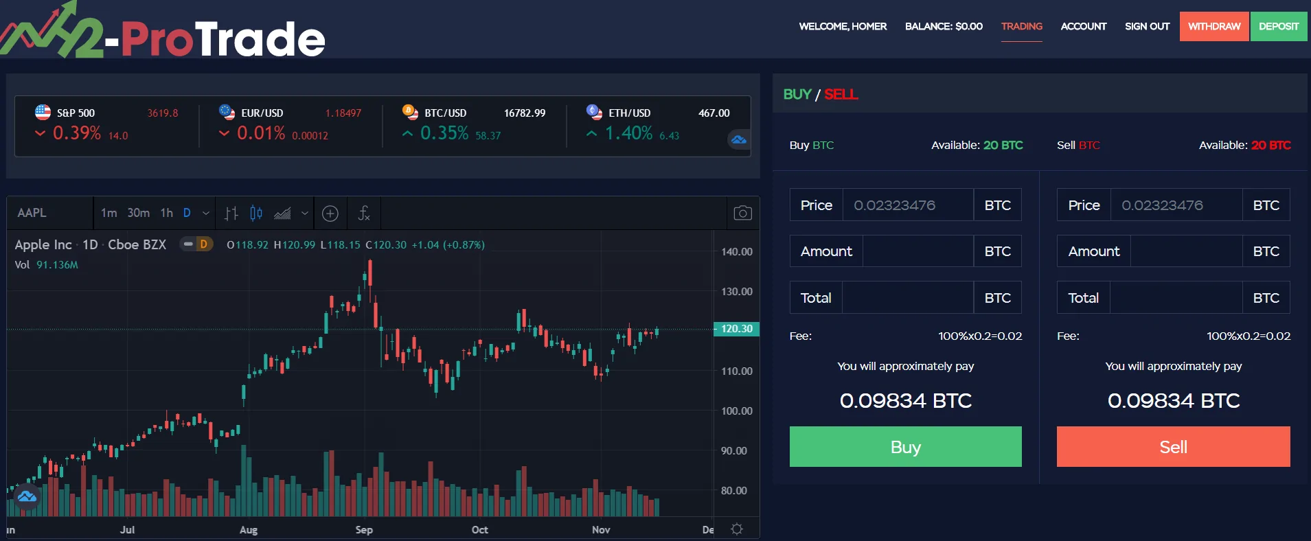The width and height of the screenshot is (1311, 541).
Task: Click the 'BUY / SELL' panel heading
Action: [821, 94]
